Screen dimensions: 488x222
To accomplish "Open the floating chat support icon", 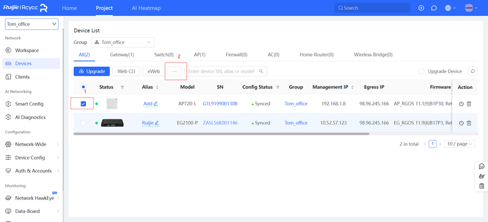I will tap(481, 167).
